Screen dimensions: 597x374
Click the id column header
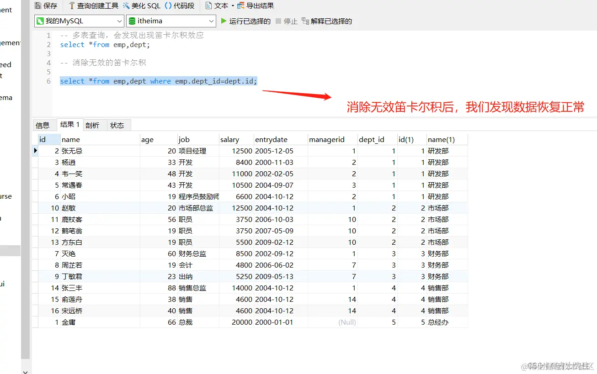[49, 140]
